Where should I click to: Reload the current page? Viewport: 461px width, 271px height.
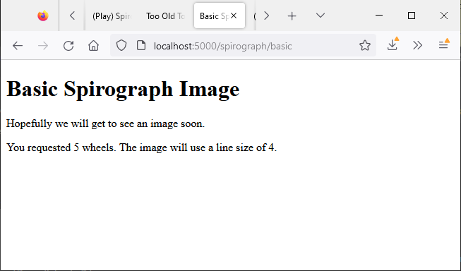click(68, 46)
